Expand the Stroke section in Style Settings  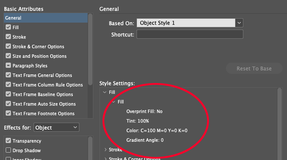coord(106,150)
